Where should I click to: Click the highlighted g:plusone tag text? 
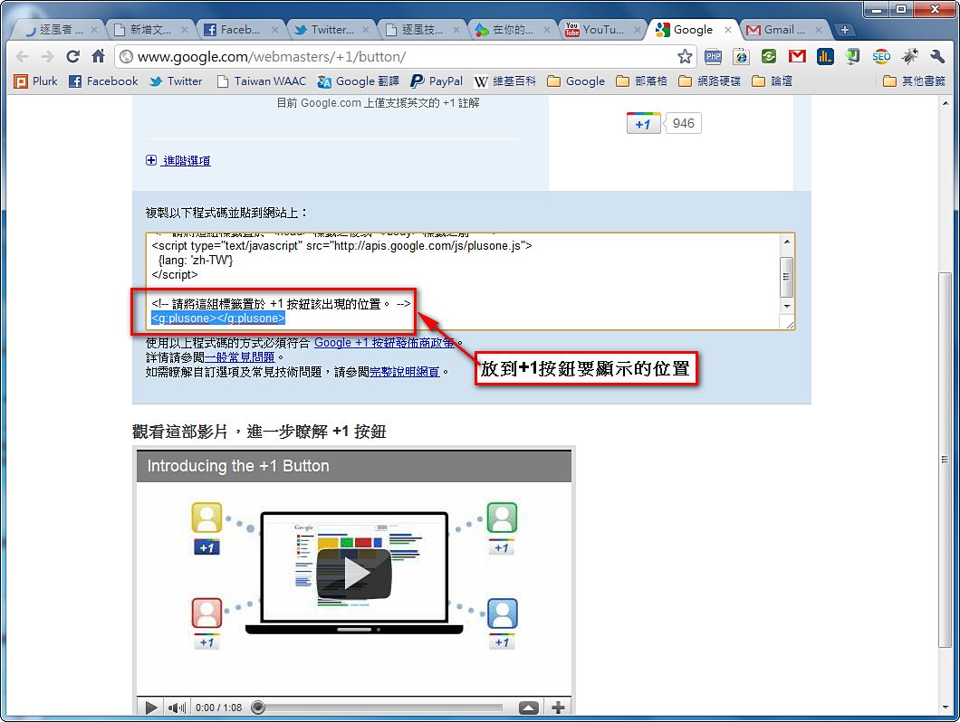(x=218, y=318)
